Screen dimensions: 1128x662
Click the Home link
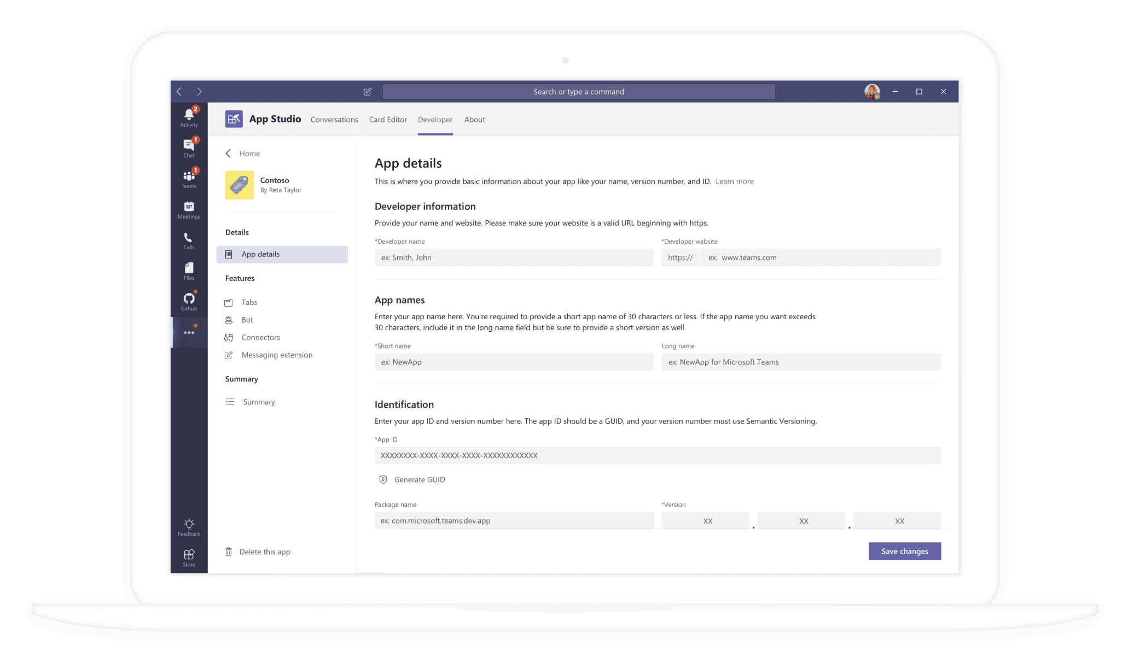click(249, 154)
